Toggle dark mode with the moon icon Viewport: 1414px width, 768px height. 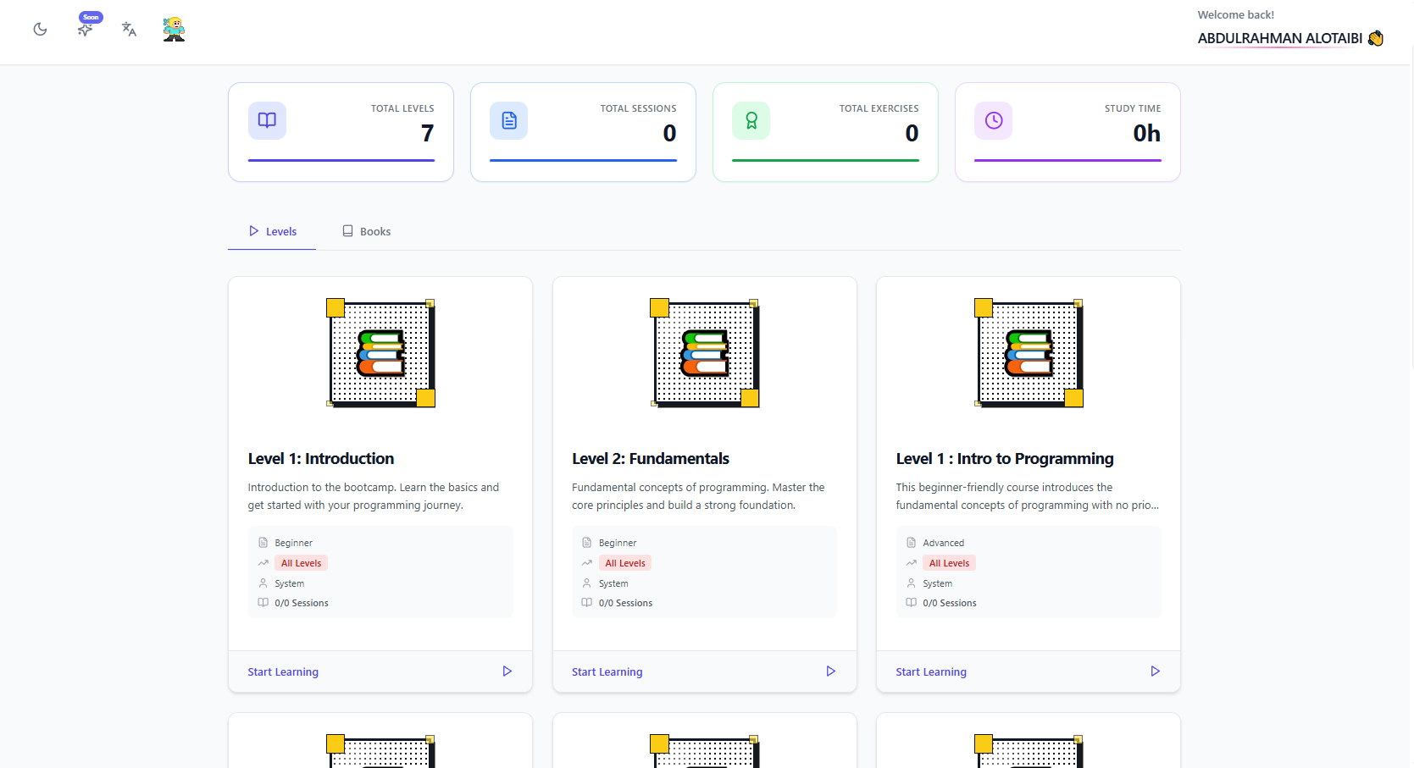coord(40,30)
